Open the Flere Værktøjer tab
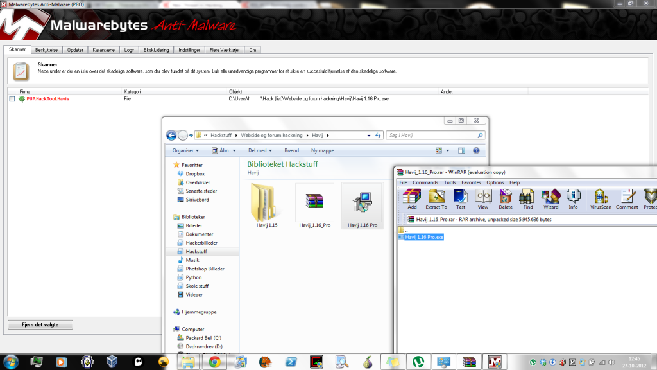 [225, 50]
